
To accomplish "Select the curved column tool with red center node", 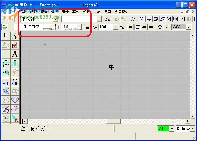I will (x=6, y=73).
